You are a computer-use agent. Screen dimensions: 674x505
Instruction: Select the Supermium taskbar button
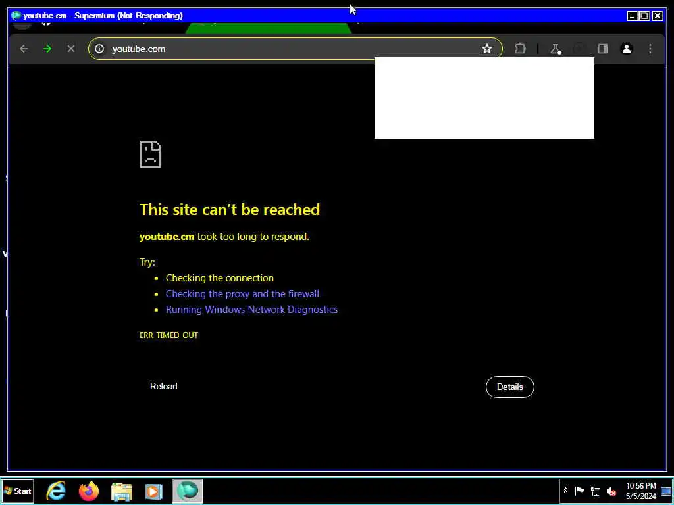tap(188, 491)
